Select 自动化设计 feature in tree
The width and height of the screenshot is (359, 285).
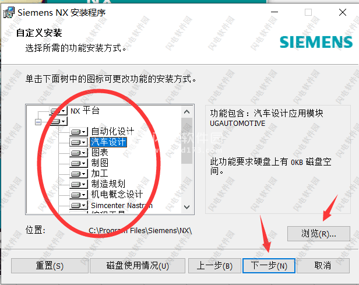coord(112,132)
